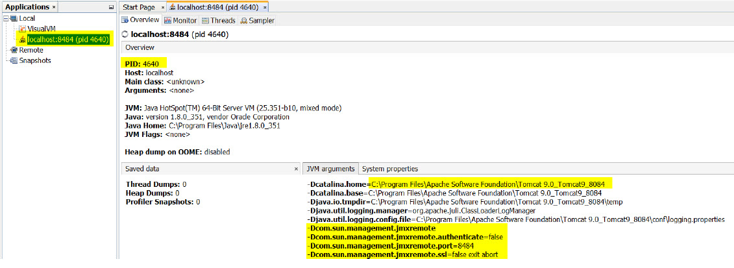
Task: Click the Overview section header bar
Action: (427, 48)
